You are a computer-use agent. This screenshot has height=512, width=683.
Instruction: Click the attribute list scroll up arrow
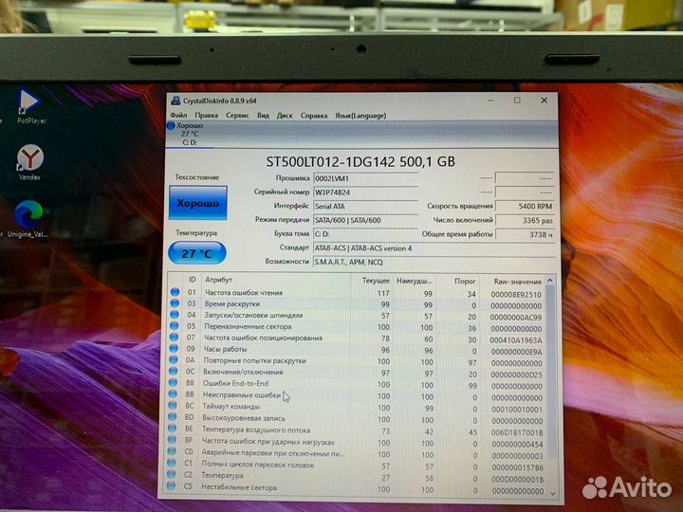[550, 281]
